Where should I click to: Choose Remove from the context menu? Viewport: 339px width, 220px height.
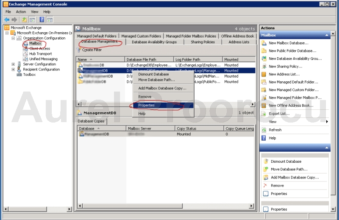coord(163,97)
